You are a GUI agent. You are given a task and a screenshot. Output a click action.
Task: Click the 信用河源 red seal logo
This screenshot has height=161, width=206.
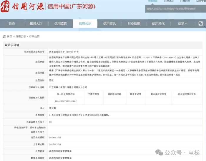pyautogui.click(x=5, y=6)
